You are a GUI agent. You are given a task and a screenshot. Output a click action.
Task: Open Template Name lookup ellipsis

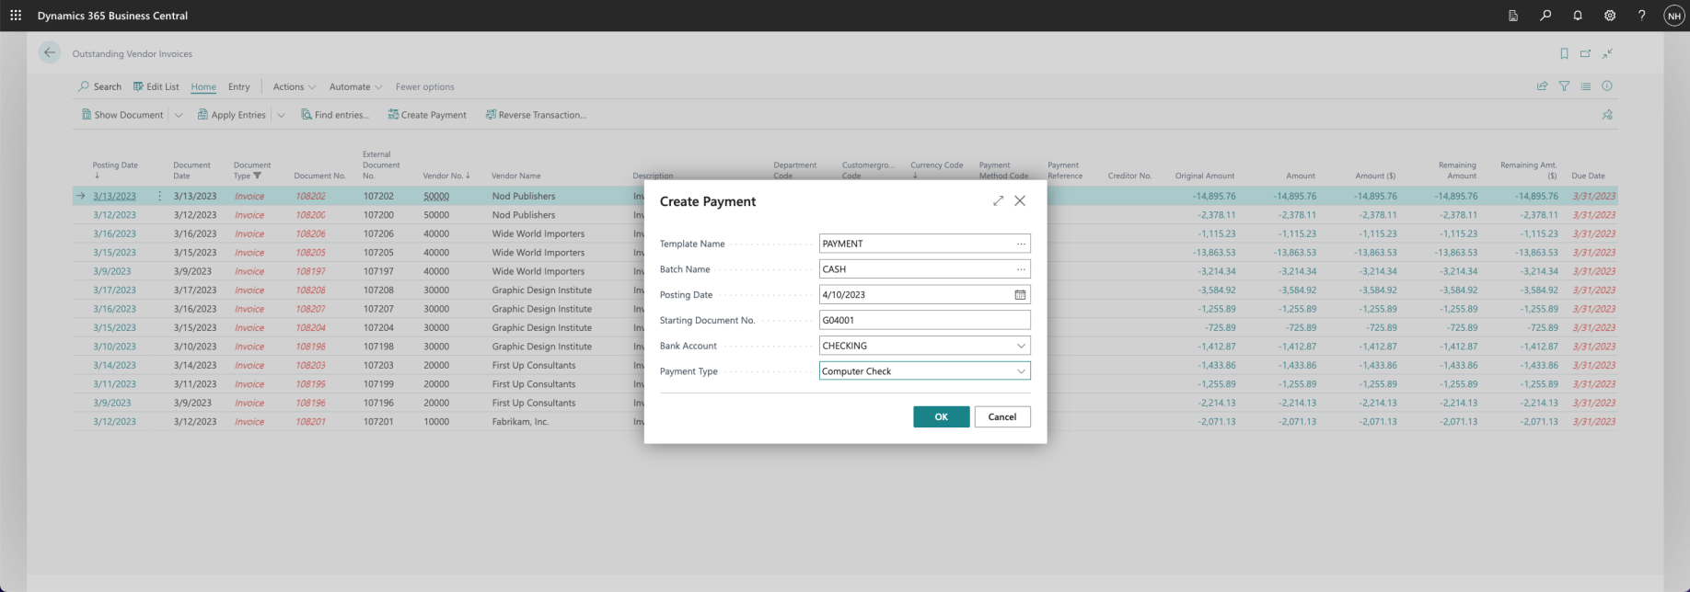pos(1021,244)
